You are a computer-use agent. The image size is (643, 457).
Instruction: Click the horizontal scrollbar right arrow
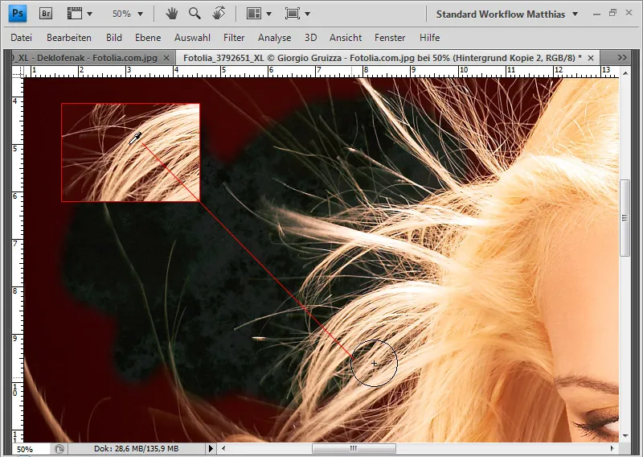coord(612,448)
